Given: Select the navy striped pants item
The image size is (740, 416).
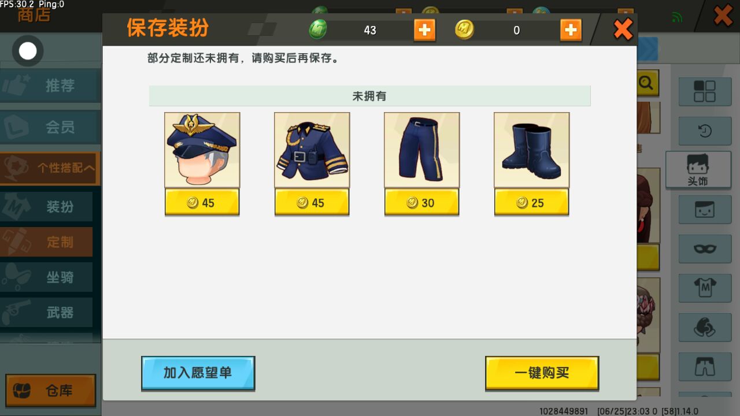Looking at the screenshot, I should (422, 150).
